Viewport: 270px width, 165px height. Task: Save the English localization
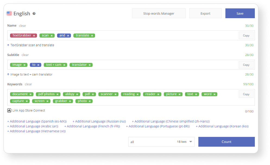click(240, 13)
